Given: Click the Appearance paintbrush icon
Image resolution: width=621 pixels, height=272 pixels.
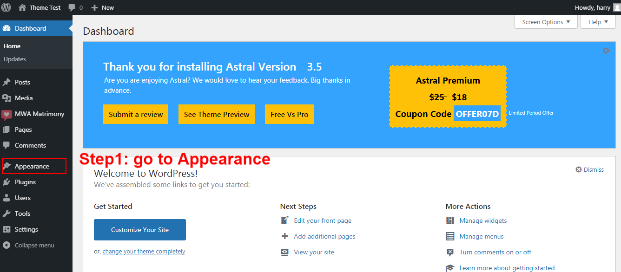Looking at the screenshot, I should tap(7, 166).
